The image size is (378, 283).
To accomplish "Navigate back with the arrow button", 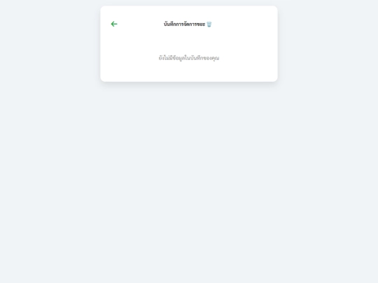I will pyautogui.click(x=114, y=24).
